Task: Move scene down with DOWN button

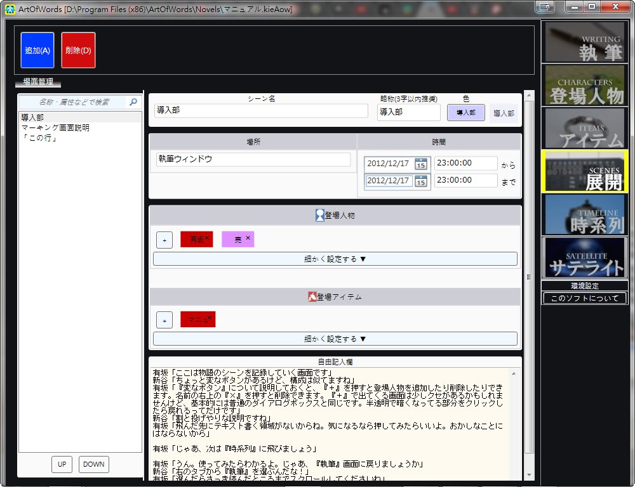Action: tap(93, 464)
